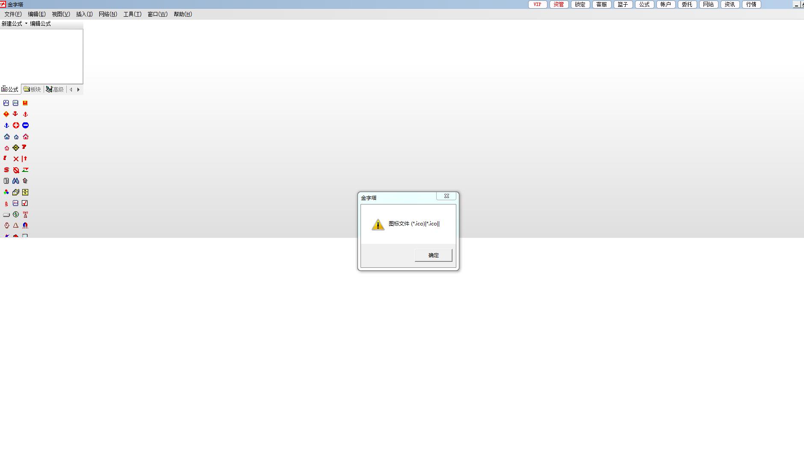The width and height of the screenshot is (804, 450).
Task: Open the 插入(I) menu
Action: [85, 14]
